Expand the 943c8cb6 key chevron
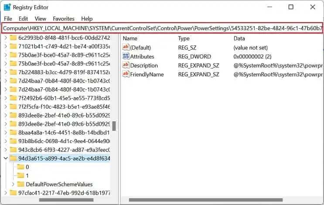 pyautogui.click(x=6, y=150)
